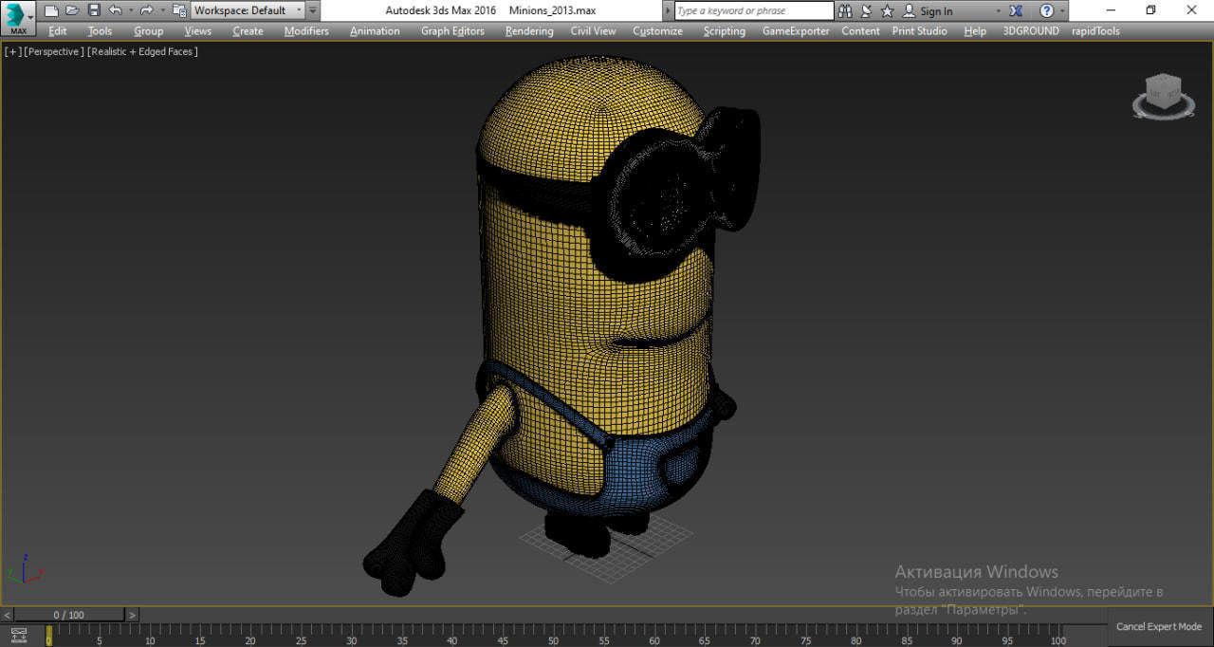Open the Sign In dropdown arrow
Image resolution: width=1214 pixels, height=647 pixels.
point(997,10)
